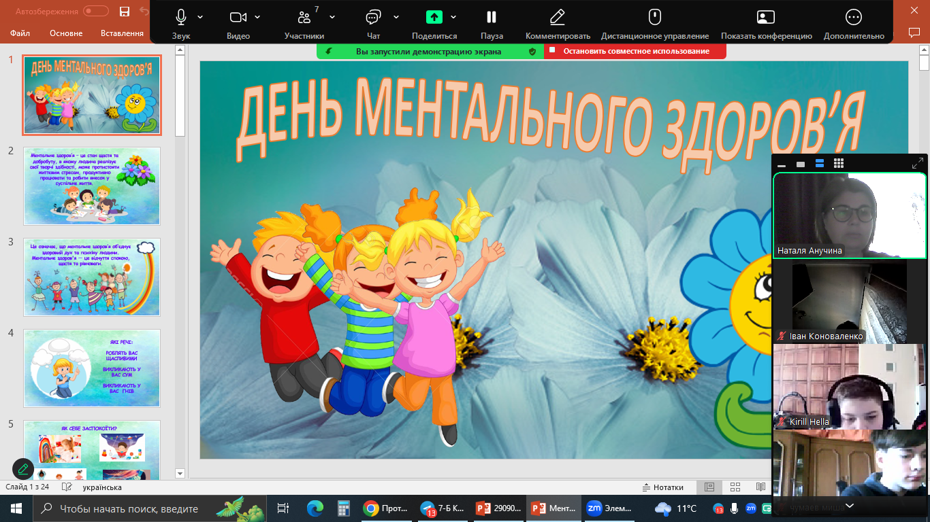The image size is (930, 522).
Task: Select Іван Коноваленко video tile
Action: (850, 301)
